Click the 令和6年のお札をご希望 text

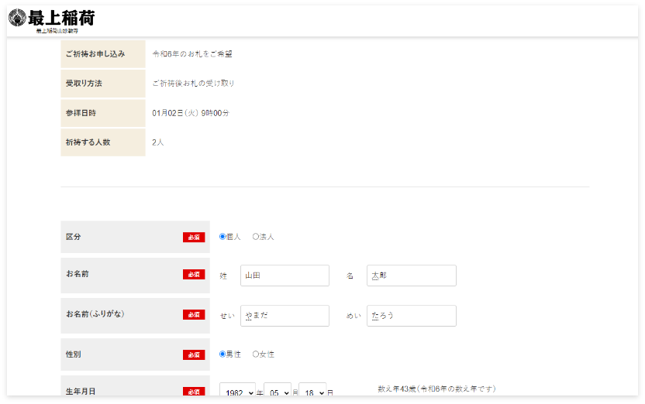pyautogui.click(x=192, y=54)
